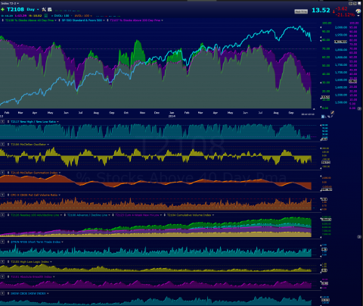Click the first window layout icon top right
Image resolution: width=363 pixels, height=306 pixels.
351,4
